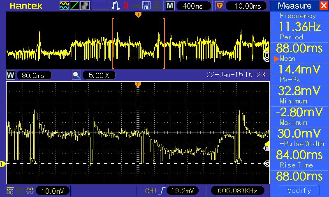Image resolution: width=329 pixels, height=197 pixels.
Task: Click the T marker atop overview waveform
Action: coord(138,15)
